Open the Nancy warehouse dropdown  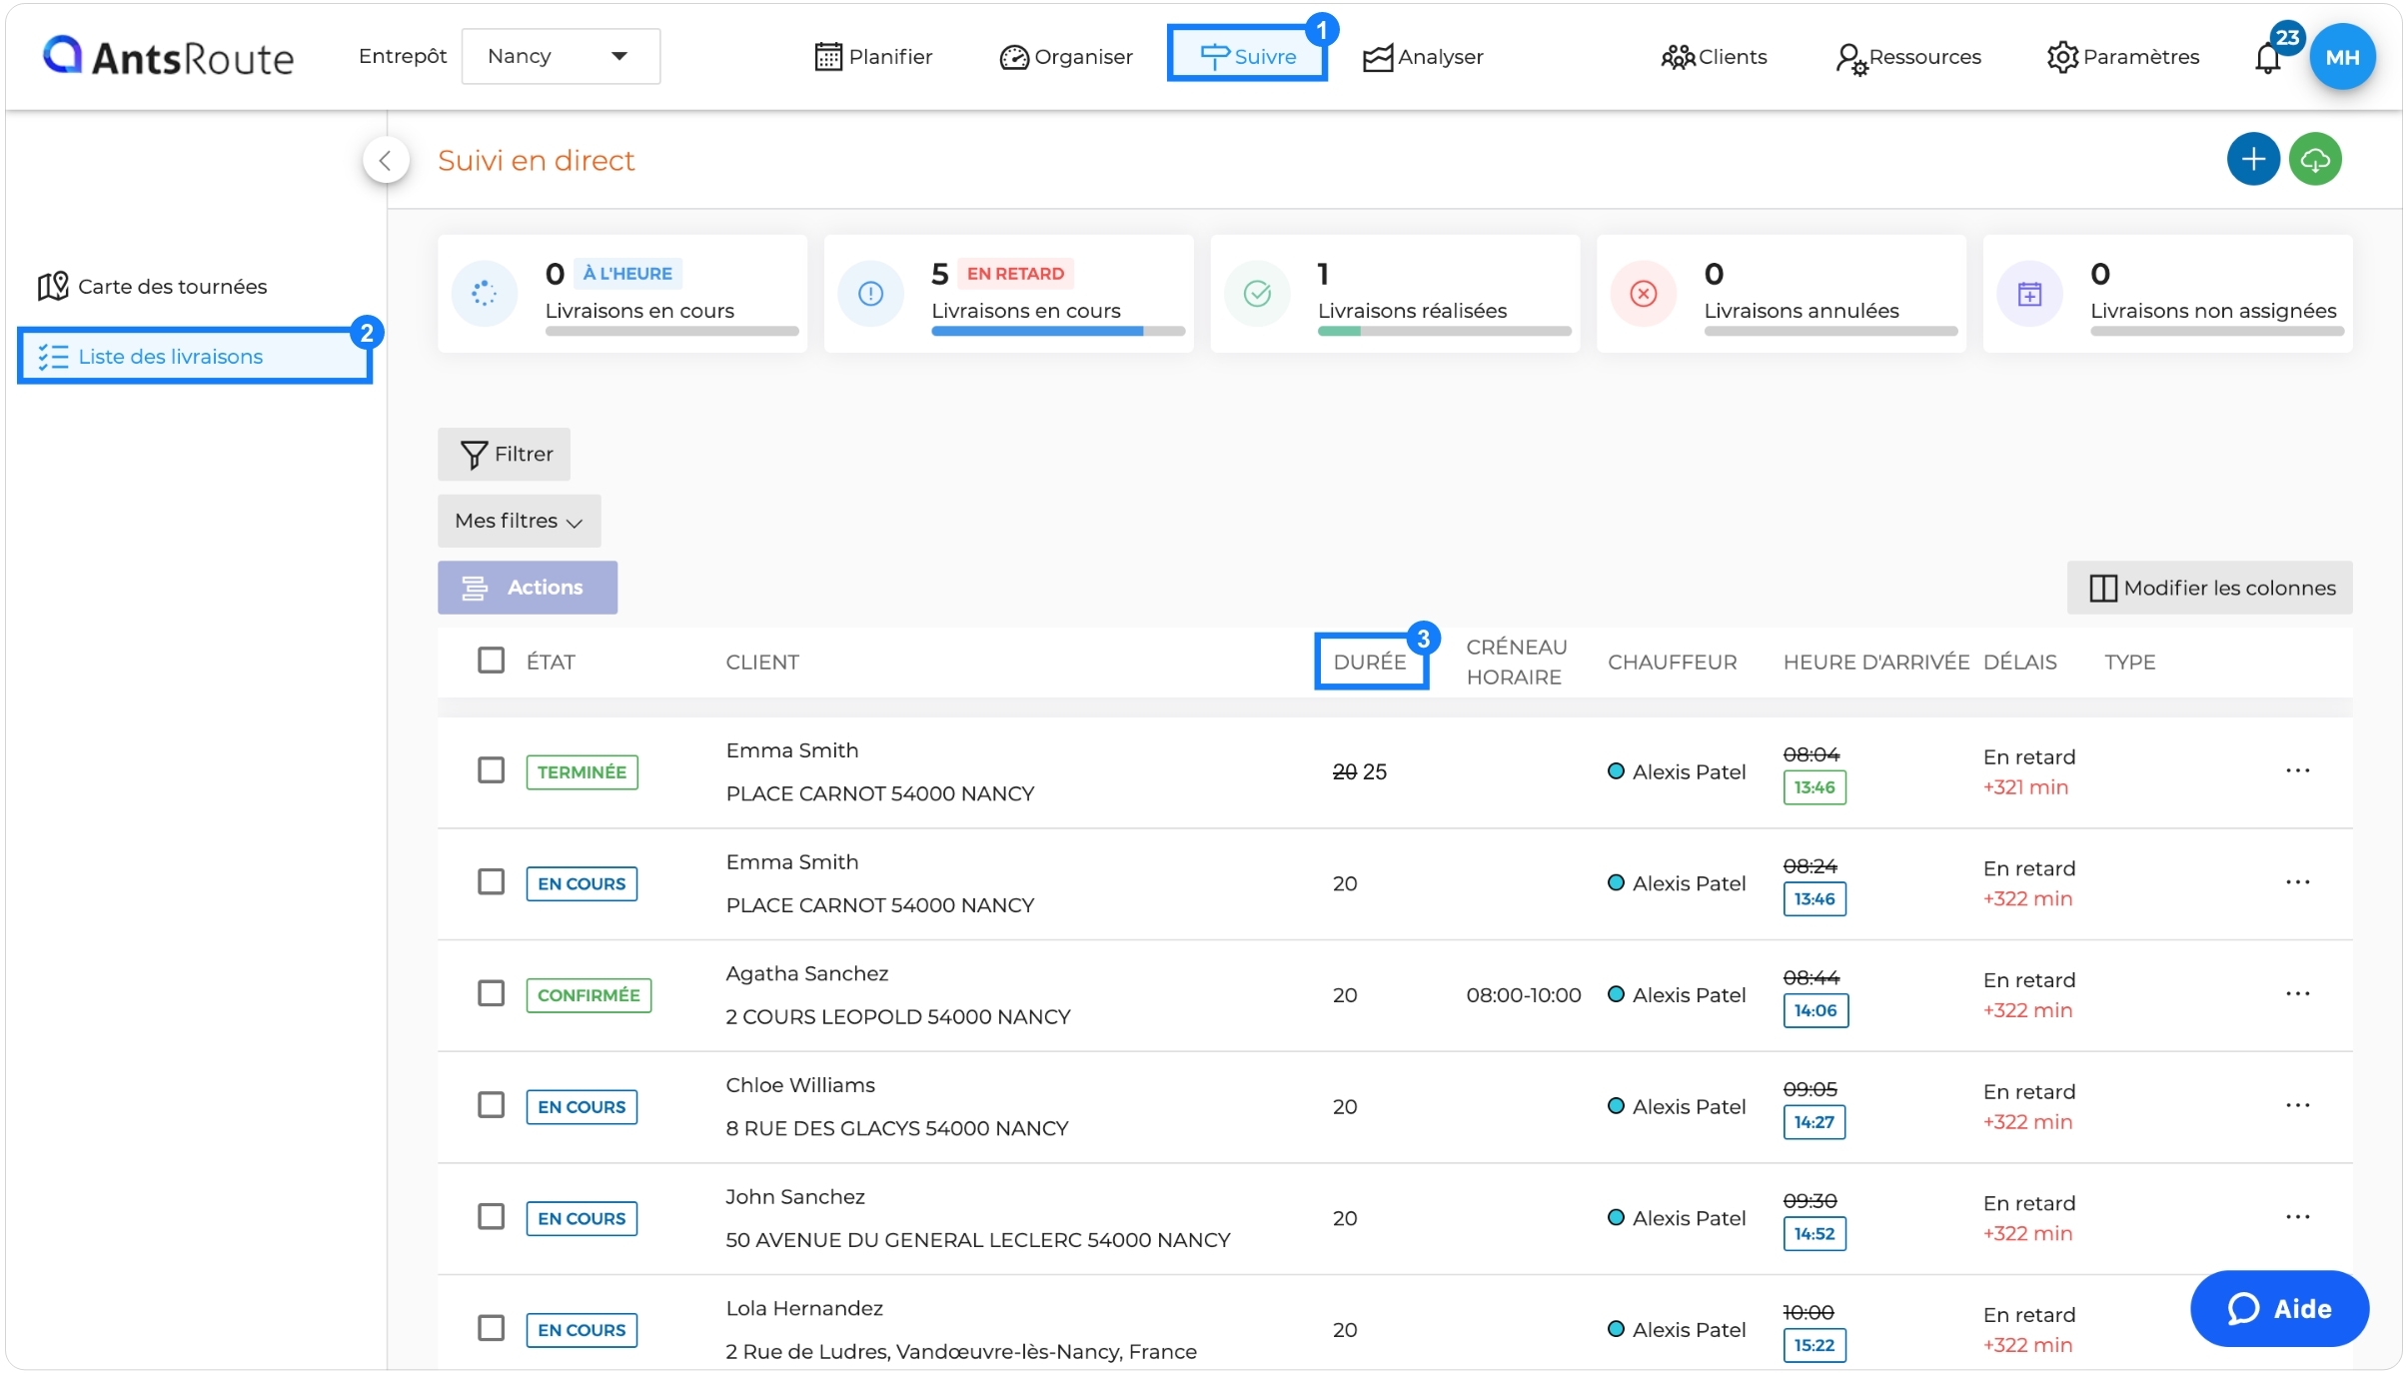[560, 56]
